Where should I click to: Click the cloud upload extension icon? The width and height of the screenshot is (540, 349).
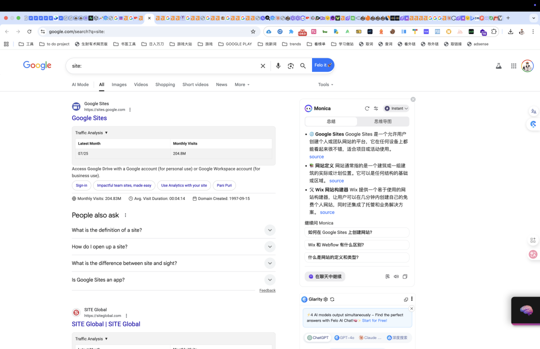click(x=268, y=31)
